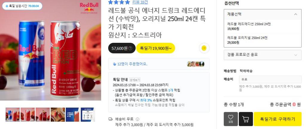Click 톡딜가로 구매하기 button
The image size is (306, 129).
point(278,119)
